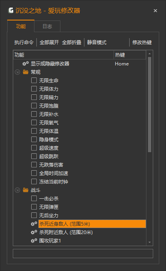Click the 静音模式 button

click(x=97, y=42)
